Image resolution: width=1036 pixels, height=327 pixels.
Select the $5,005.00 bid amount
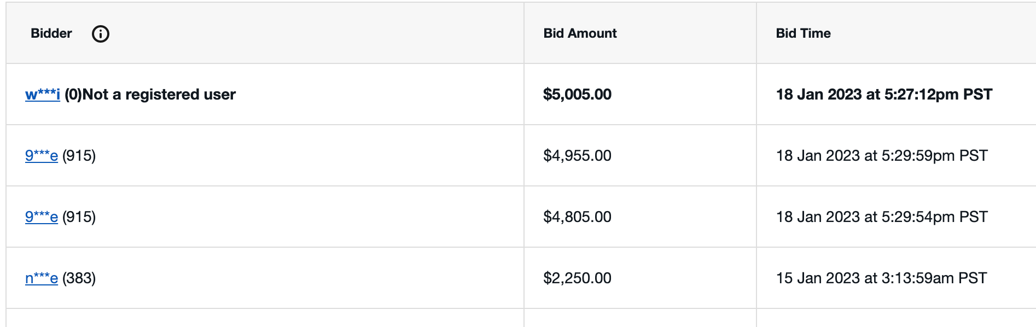577,95
